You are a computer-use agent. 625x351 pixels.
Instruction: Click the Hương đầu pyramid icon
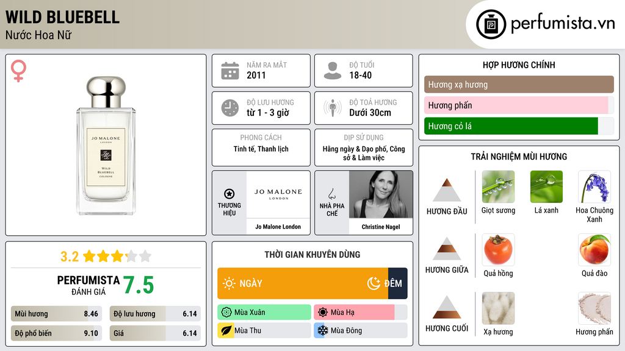pos(447,190)
